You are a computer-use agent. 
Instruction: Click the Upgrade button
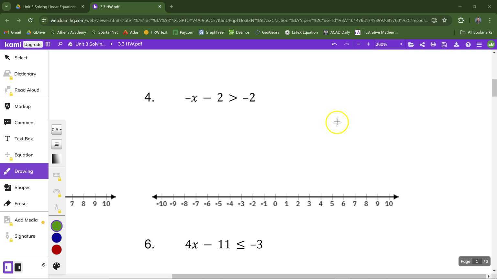(32, 44)
